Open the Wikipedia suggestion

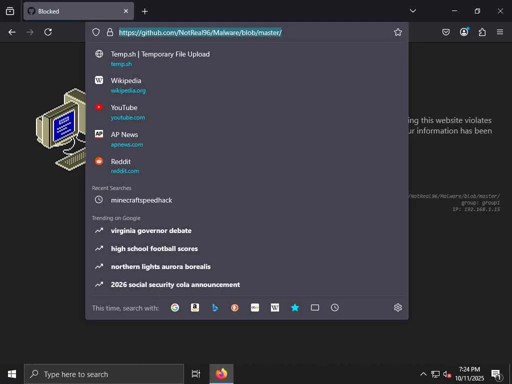click(247, 85)
